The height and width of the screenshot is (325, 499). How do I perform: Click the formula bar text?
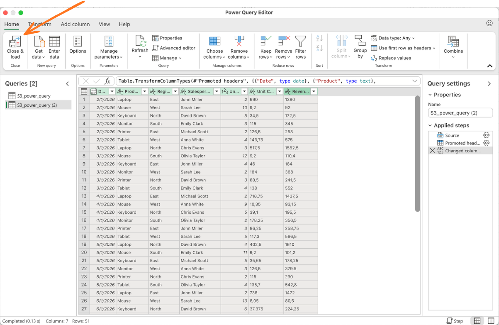coord(248,81)
